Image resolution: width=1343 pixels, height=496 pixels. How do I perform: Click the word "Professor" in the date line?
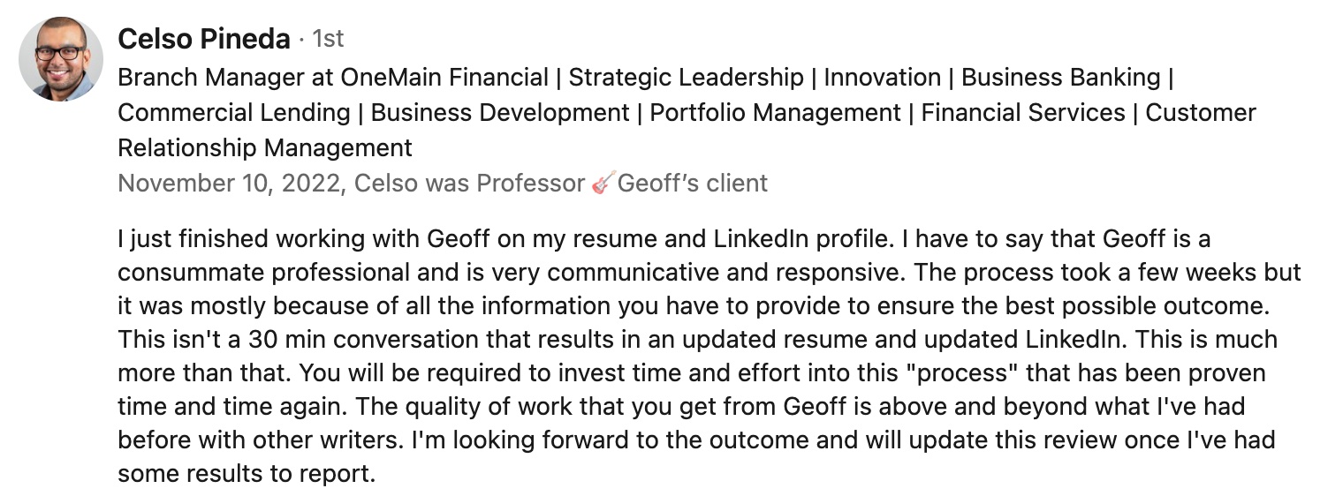coord(531,184)
